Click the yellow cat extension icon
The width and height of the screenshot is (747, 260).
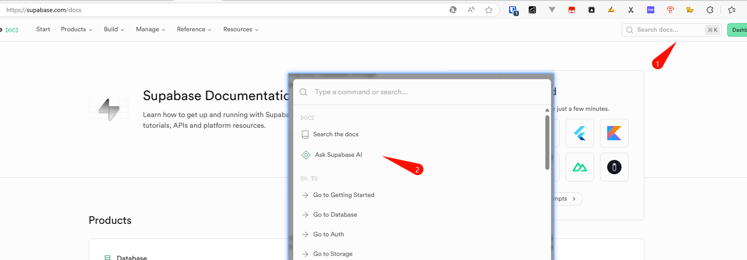point(690,10)
